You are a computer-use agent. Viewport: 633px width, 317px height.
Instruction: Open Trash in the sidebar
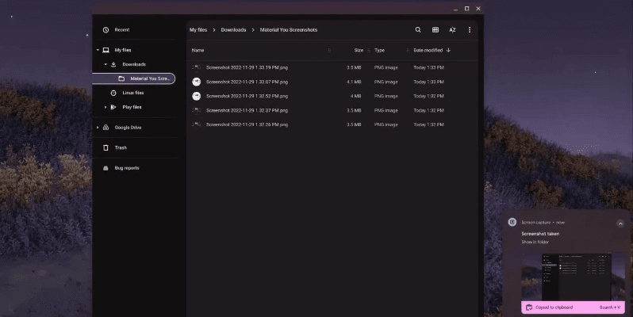(x=121, y=147)
